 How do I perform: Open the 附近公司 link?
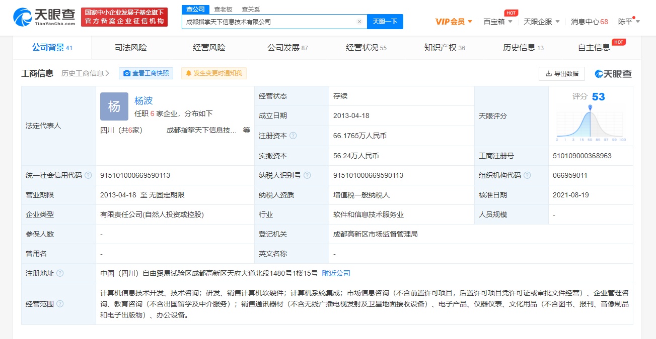336,273
